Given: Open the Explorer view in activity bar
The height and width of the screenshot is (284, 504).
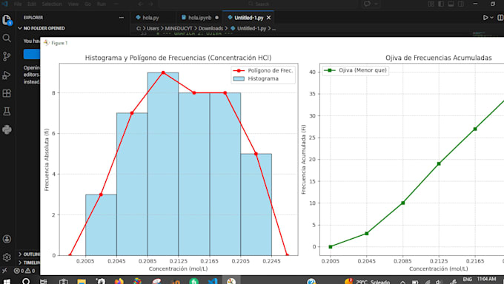Looking at the screenshot, I should click(7, 20).
